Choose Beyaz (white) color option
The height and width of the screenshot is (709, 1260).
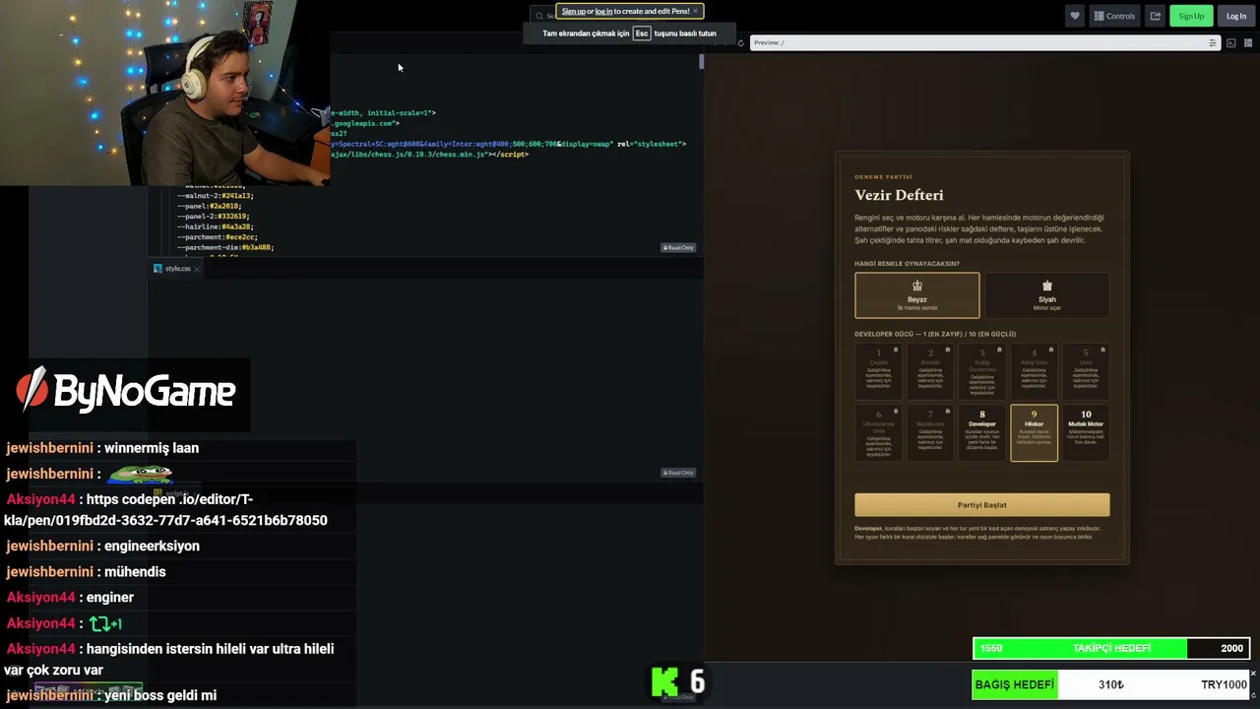coord(916,295)
